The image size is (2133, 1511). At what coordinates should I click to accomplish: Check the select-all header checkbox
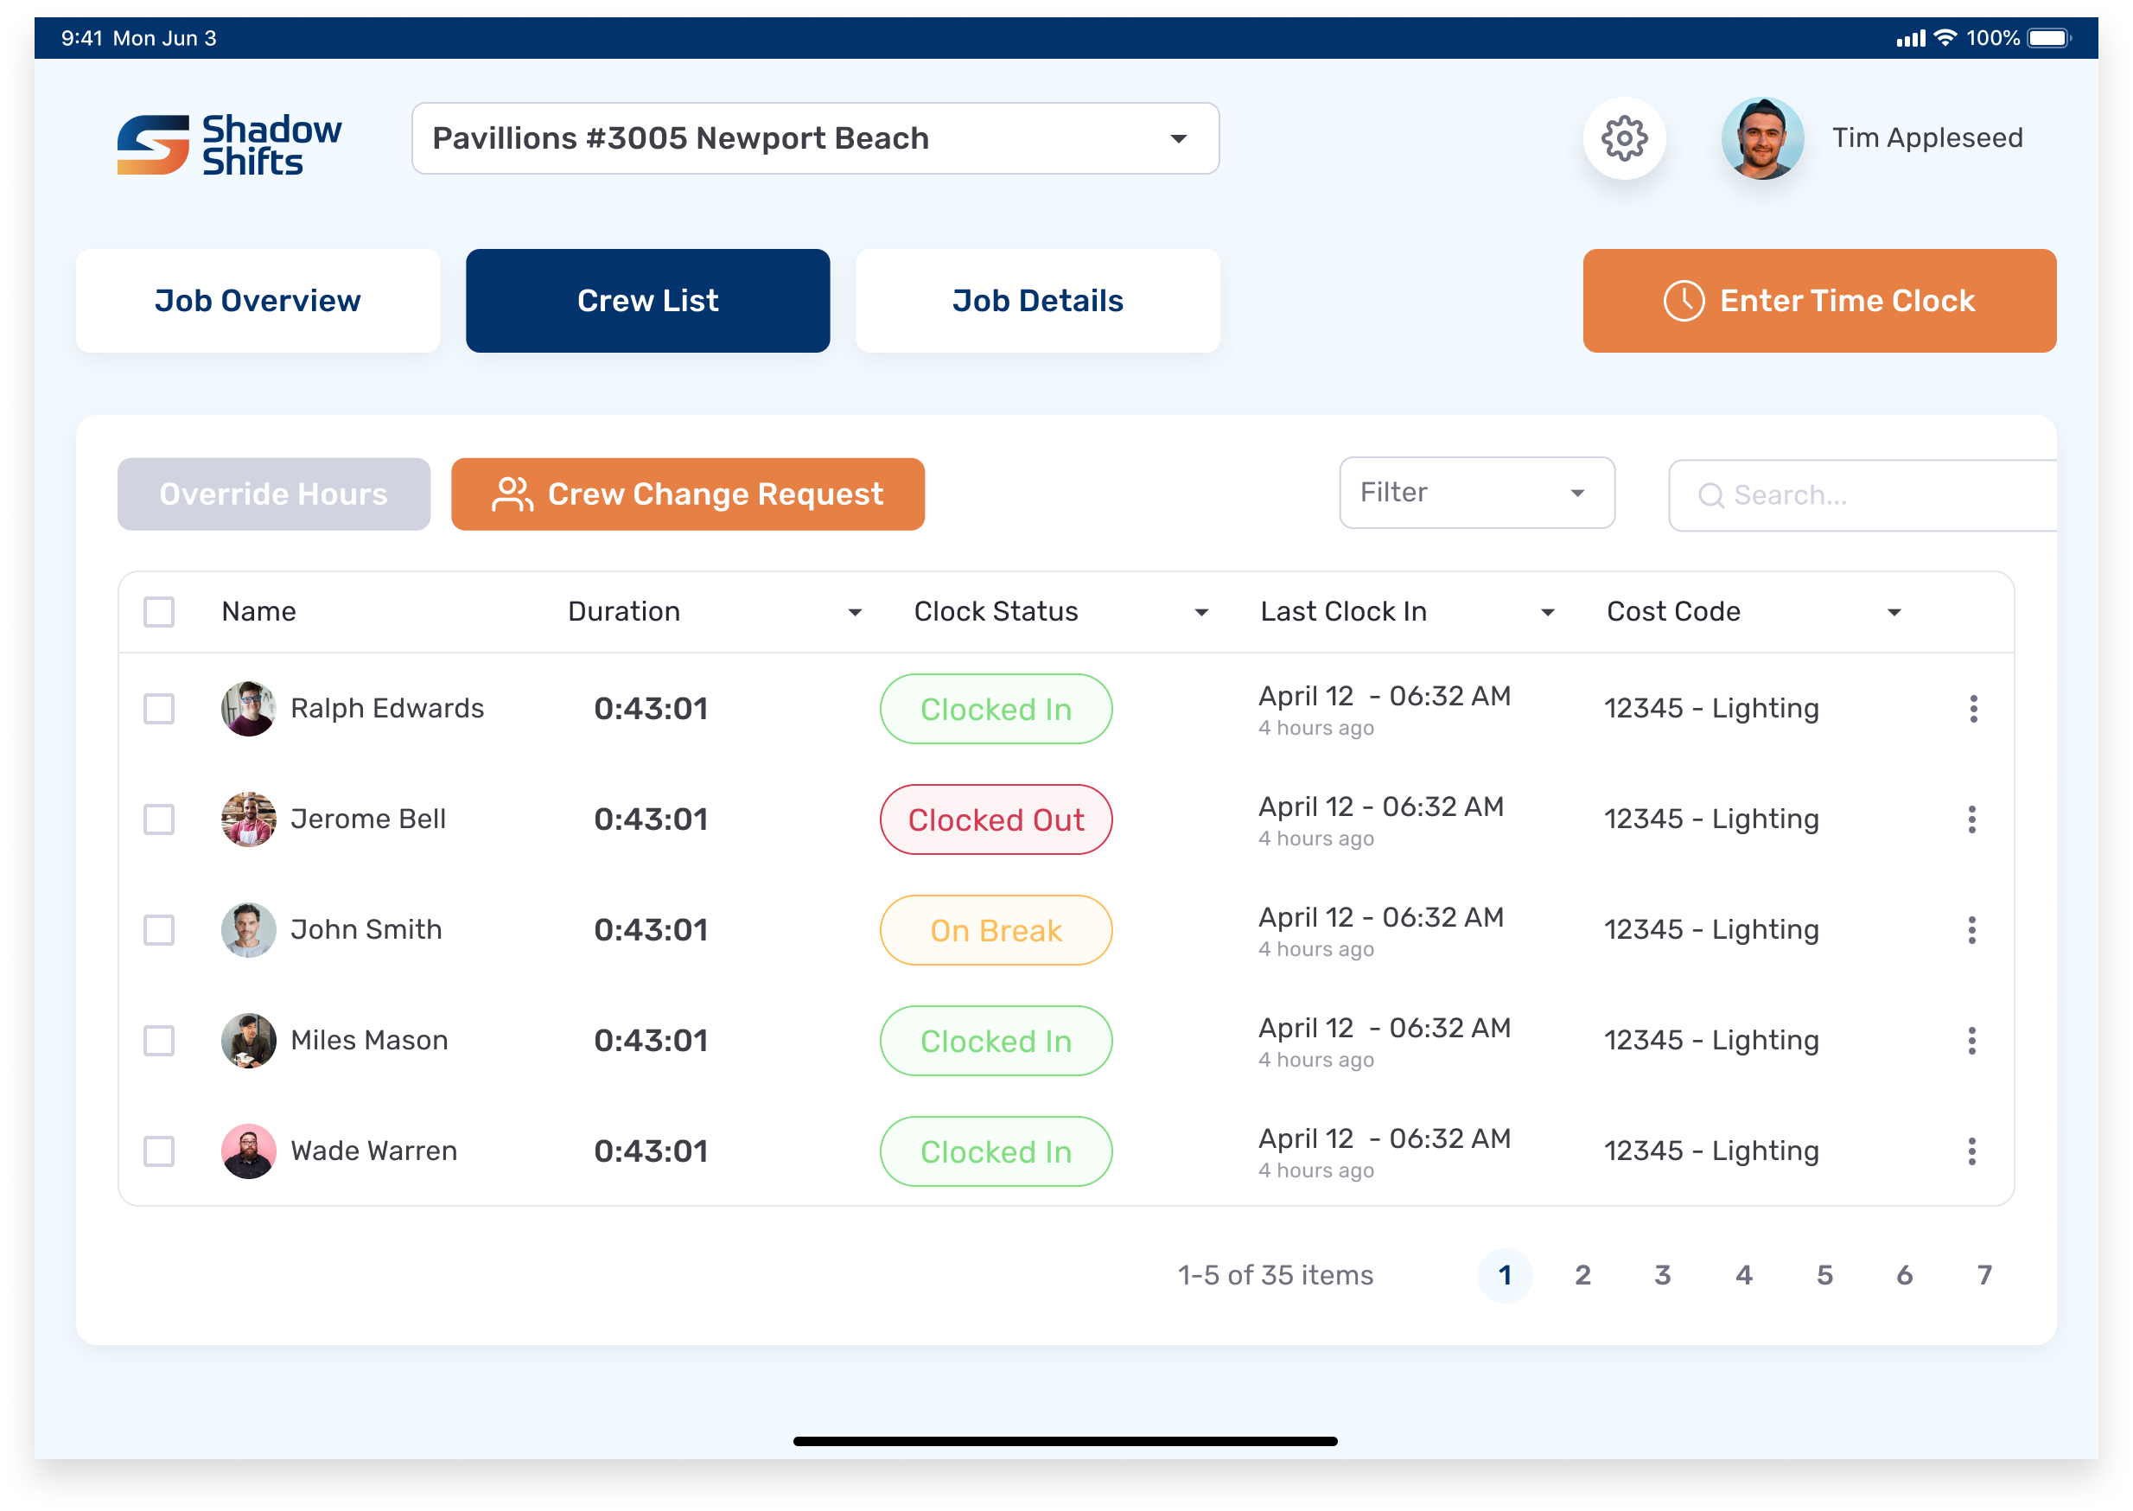tap(159, 612)
